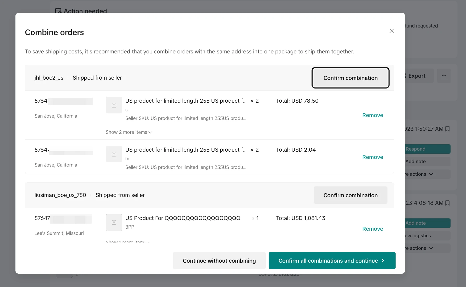Remove the USD 2.04 order
The image size is (466, 287).
[372, 157]
